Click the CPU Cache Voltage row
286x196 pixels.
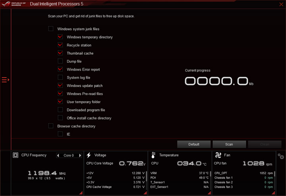point(116,187)
